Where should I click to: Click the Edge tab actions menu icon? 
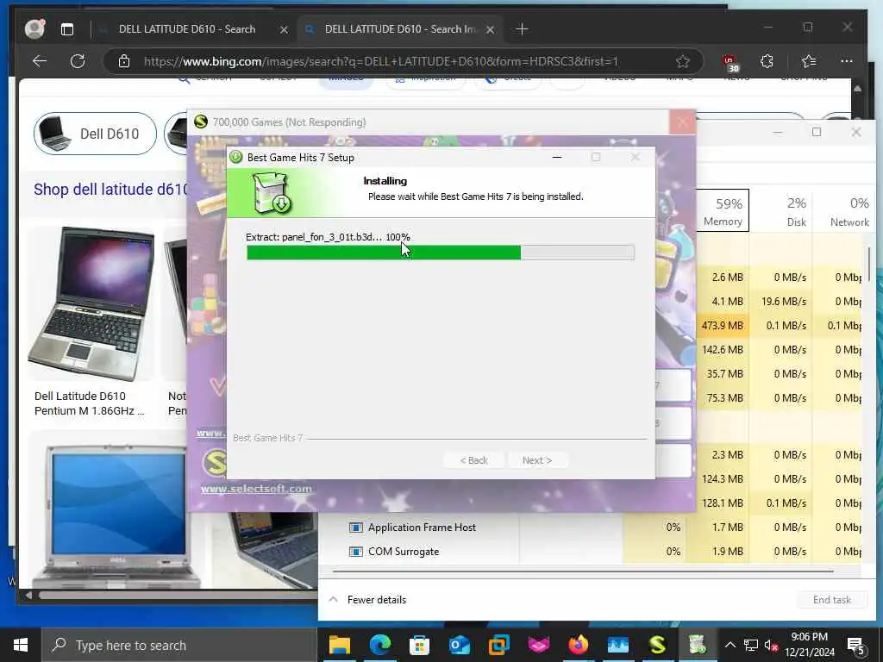click(67, 29)
